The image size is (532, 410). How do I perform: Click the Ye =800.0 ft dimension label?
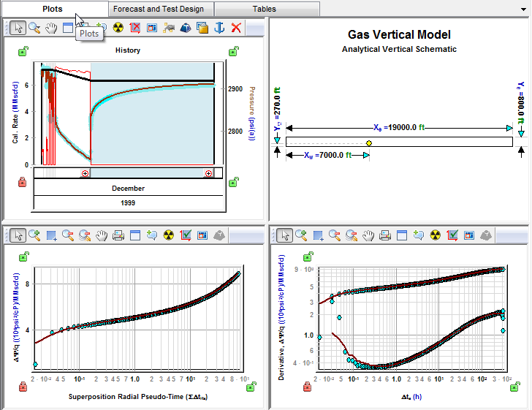point(521,103)
